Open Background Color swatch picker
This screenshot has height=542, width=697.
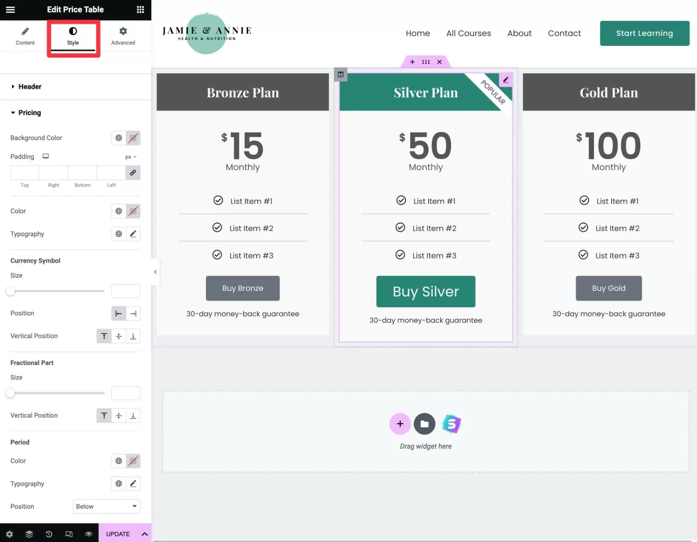coord(133,138)
